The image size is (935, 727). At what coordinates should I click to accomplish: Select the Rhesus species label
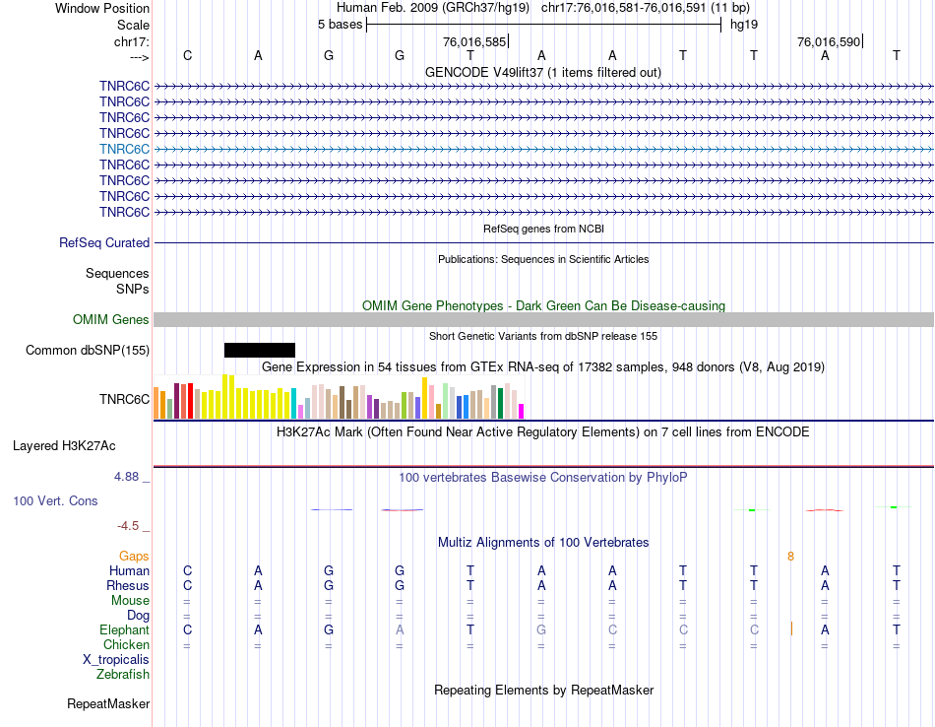coord(128,585)
